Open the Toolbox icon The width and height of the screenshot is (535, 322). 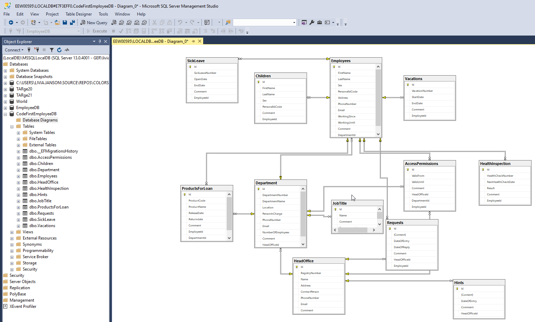coord(320,22)
